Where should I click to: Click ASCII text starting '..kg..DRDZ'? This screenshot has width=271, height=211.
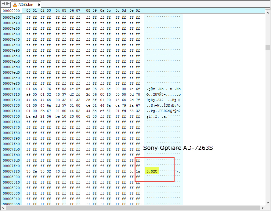click(164, 111)
